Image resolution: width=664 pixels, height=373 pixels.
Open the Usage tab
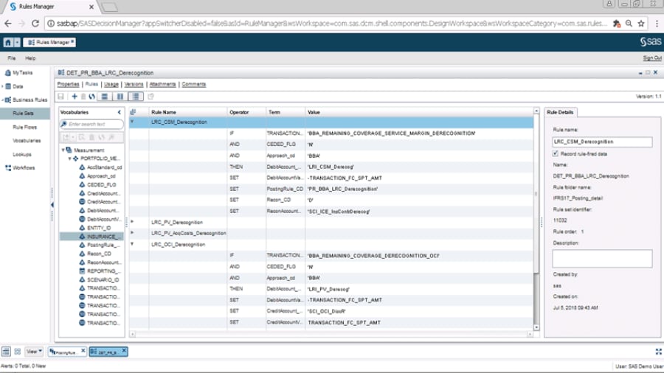point(111,84)
